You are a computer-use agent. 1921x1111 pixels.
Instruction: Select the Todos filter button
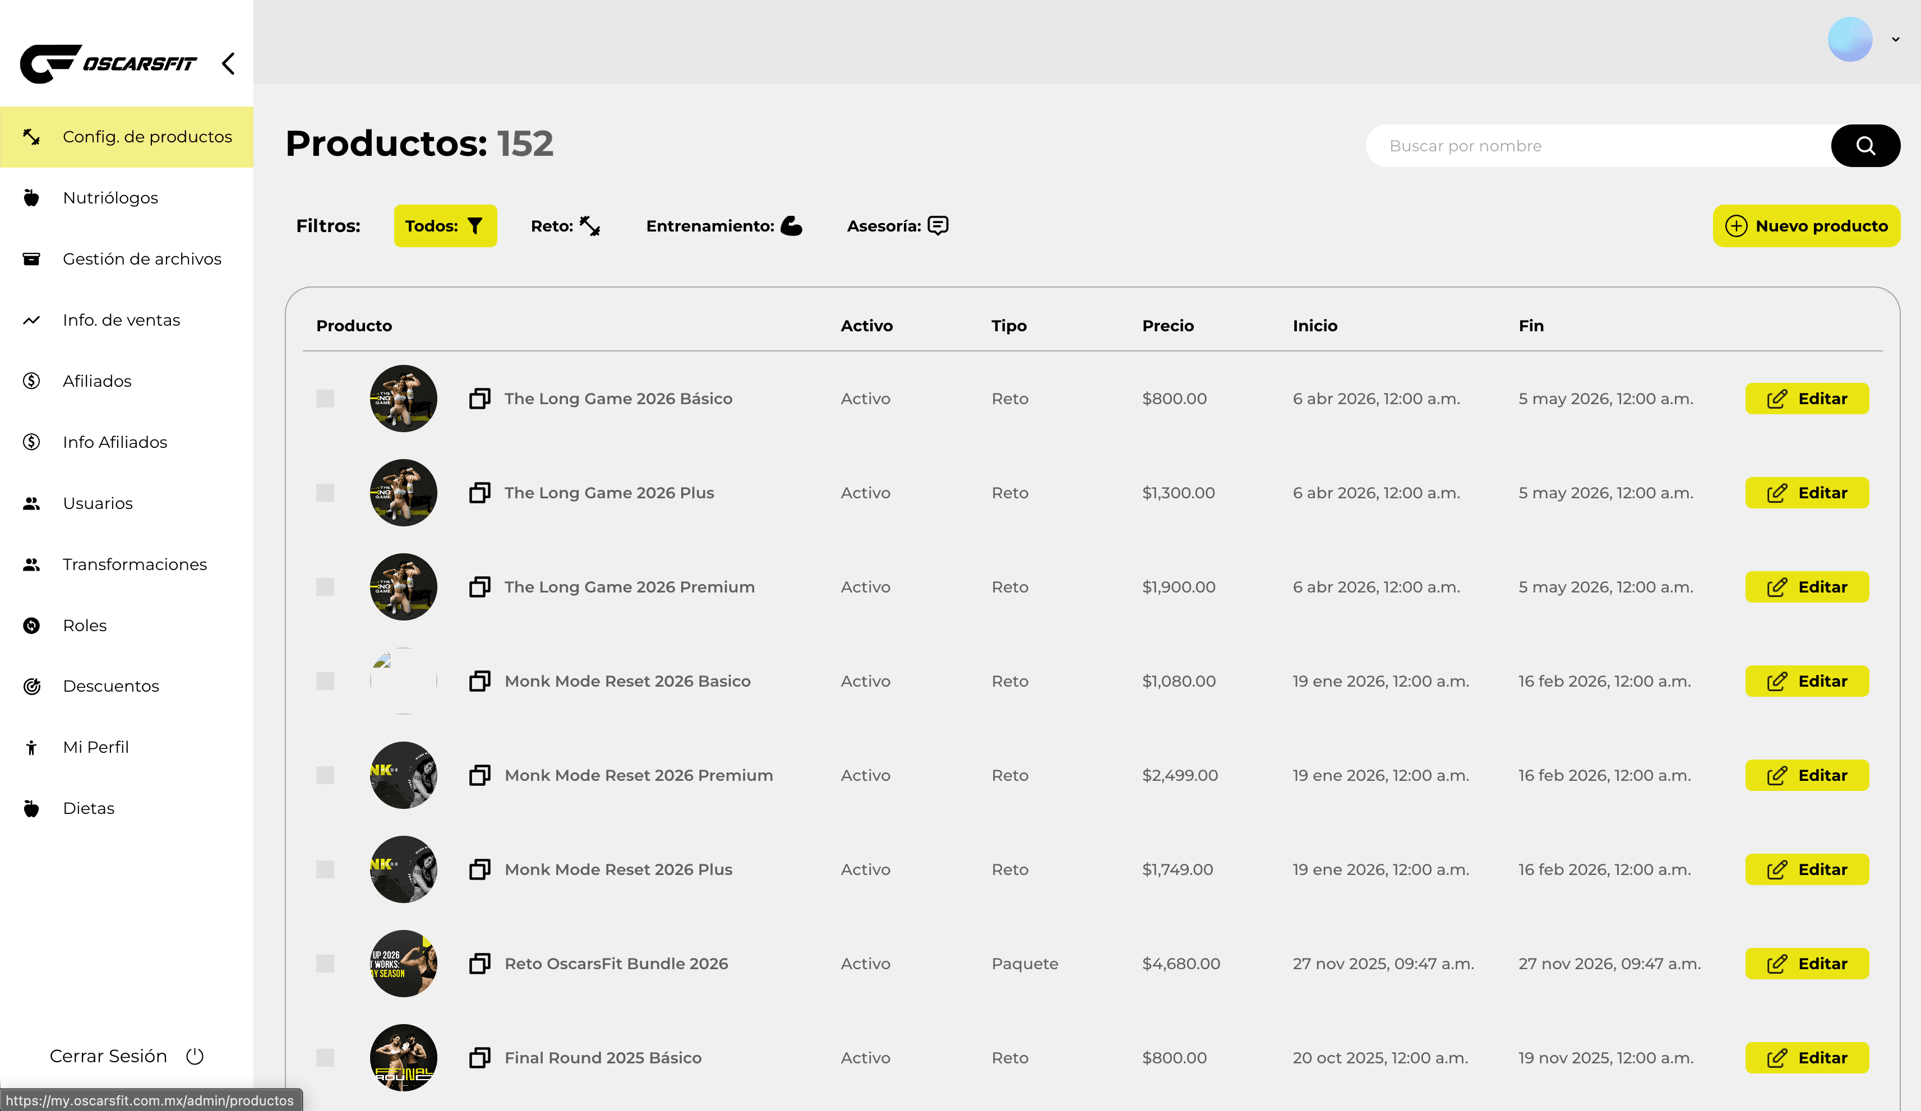click(445, 225)
